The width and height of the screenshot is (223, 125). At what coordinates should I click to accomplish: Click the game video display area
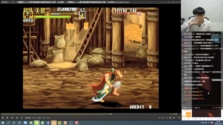(x=91, y=58)
